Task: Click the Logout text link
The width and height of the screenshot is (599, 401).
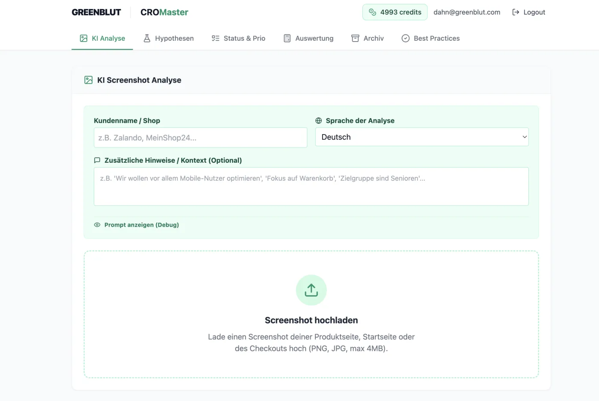Action: coord(534,12)
